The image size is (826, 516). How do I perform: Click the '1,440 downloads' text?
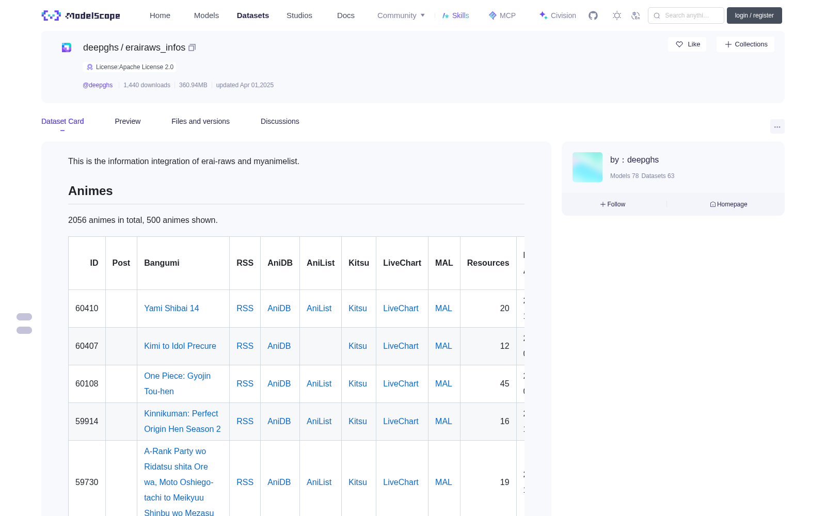[x=147, y=85]
